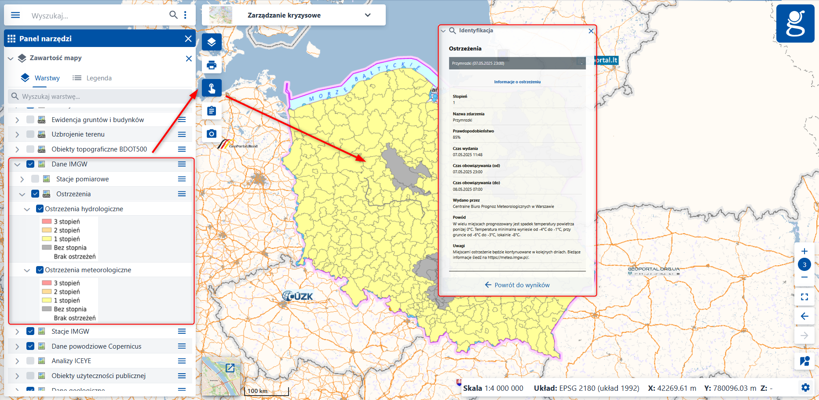Activate the identification pointer tool
Image resolution: width=819 pixels, height=400 pixels.
pyautogui.click(x=212, y=88)
